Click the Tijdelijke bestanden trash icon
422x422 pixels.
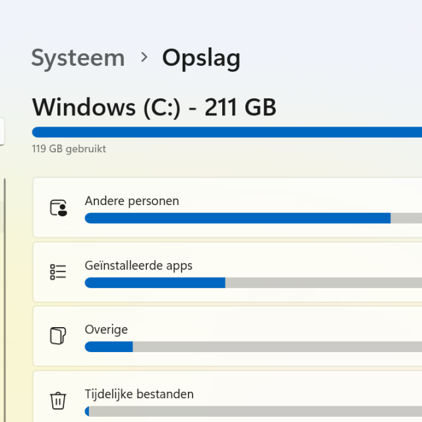click(58, 400)
